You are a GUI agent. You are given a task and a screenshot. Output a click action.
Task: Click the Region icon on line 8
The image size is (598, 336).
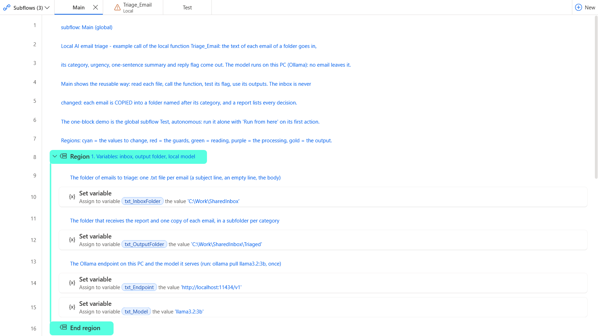coord(64,156)
